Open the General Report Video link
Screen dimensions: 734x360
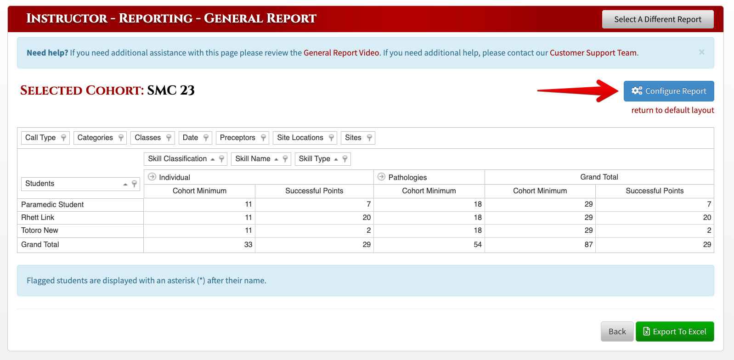(341, 53)
